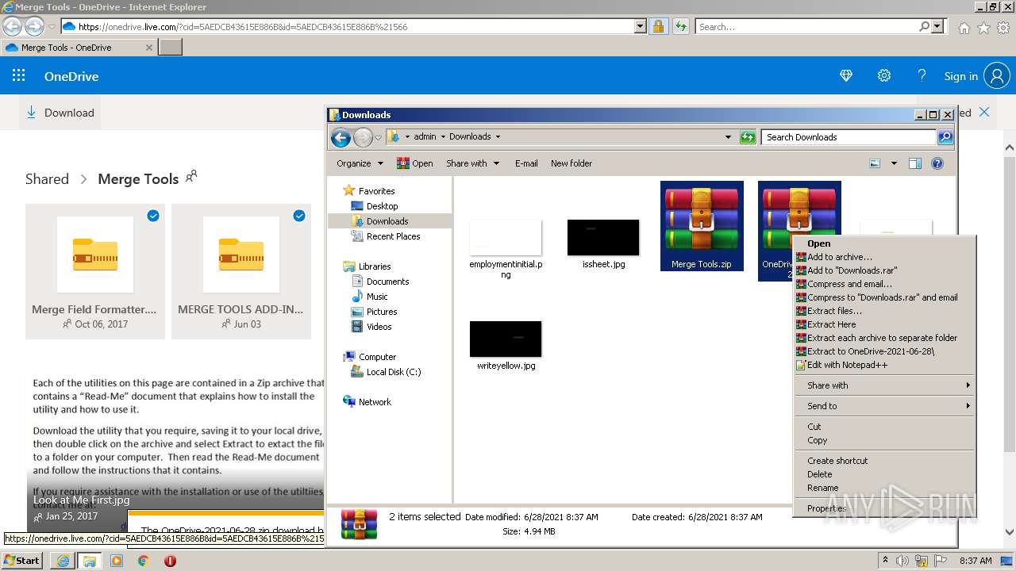Image resolution: width=1016 pixels, height=571 pixels.
Task: Open OneDrive help question mark
Action: (922, 76)
